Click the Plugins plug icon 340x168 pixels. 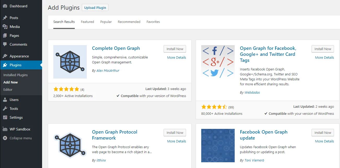coord(5,65)
